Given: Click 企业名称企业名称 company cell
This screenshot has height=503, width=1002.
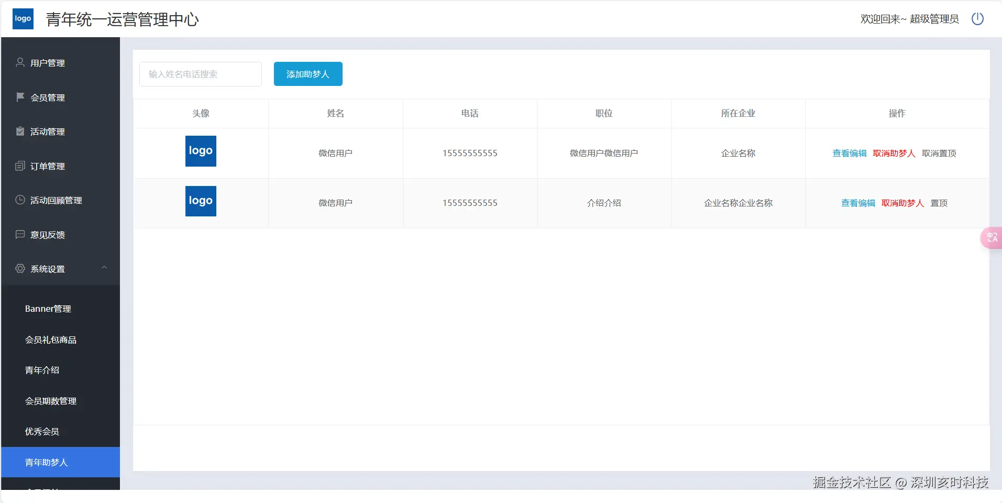Looking at the screenshot, I should 738,203.
